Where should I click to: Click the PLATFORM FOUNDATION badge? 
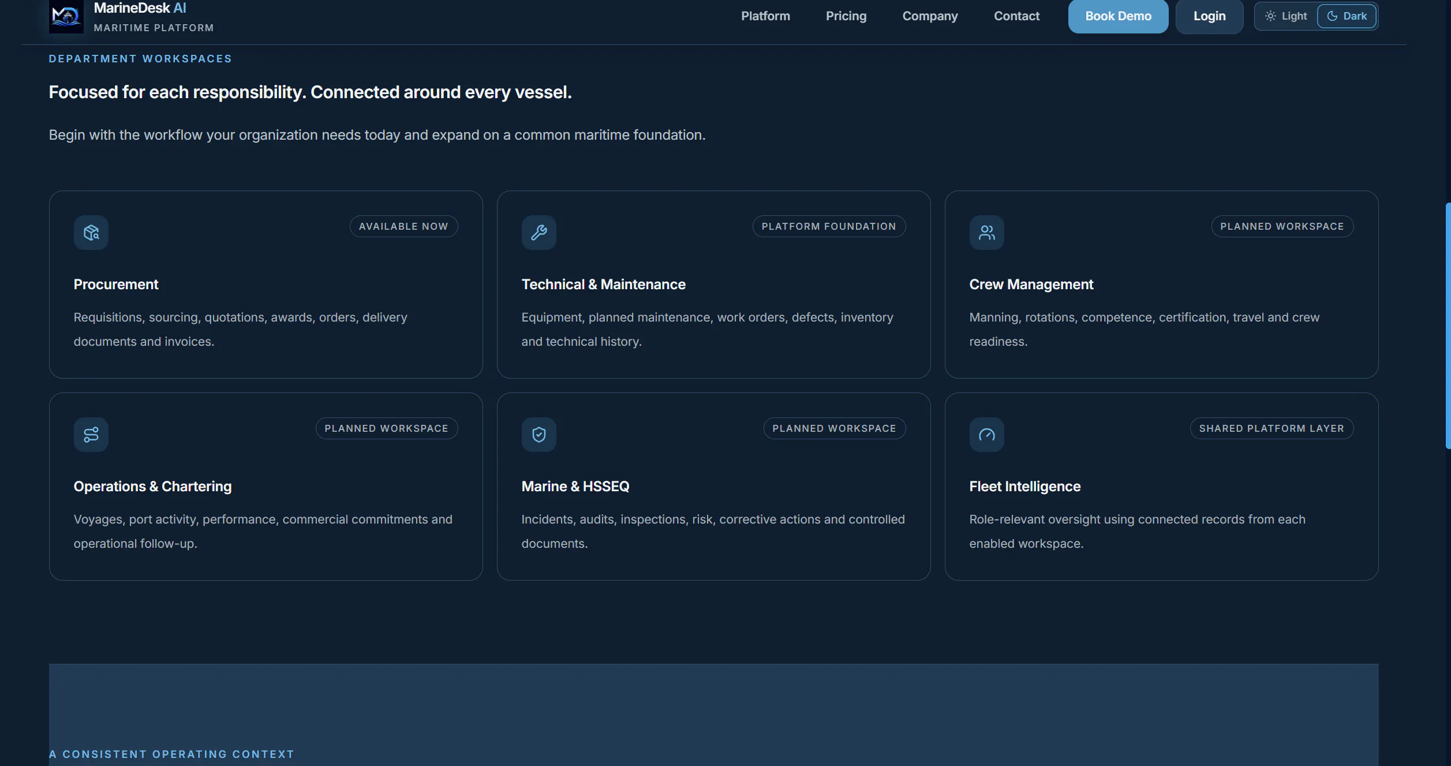tap(829, 226)
